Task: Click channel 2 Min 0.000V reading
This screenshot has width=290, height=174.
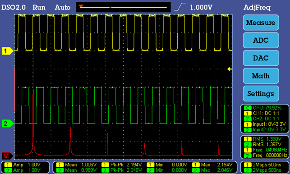Action: click(167, 170)
